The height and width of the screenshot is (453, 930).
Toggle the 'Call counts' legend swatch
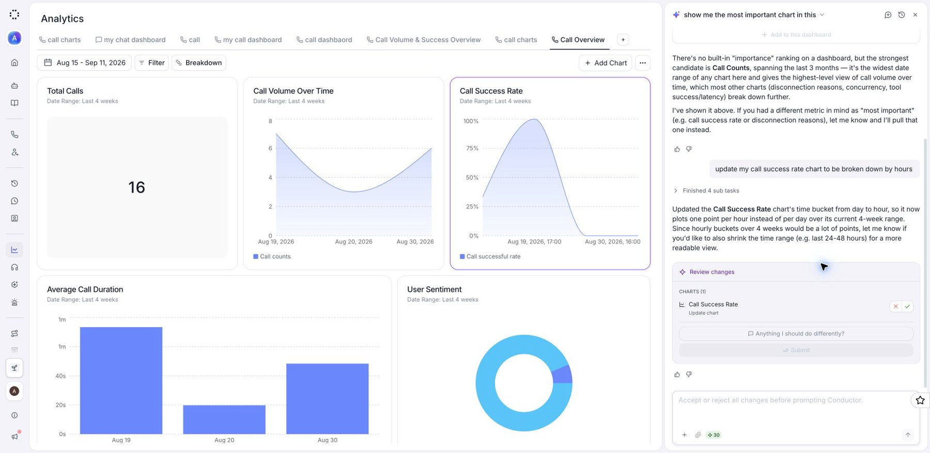pos(256,256)
